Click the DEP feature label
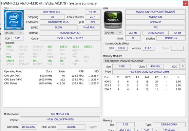 (9, 57)
